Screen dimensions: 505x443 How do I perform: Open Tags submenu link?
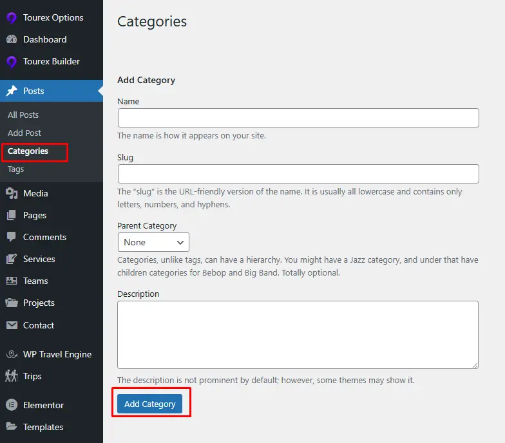coord(15,169)
